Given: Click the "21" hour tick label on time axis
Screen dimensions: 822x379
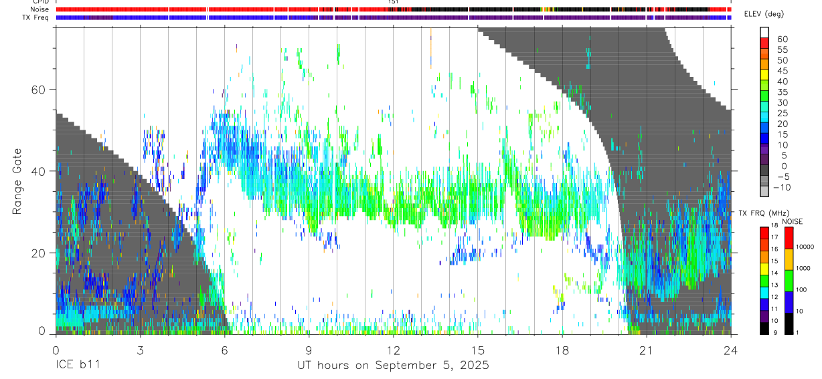Looking at the screenshot, I should [x=647, y=350].
